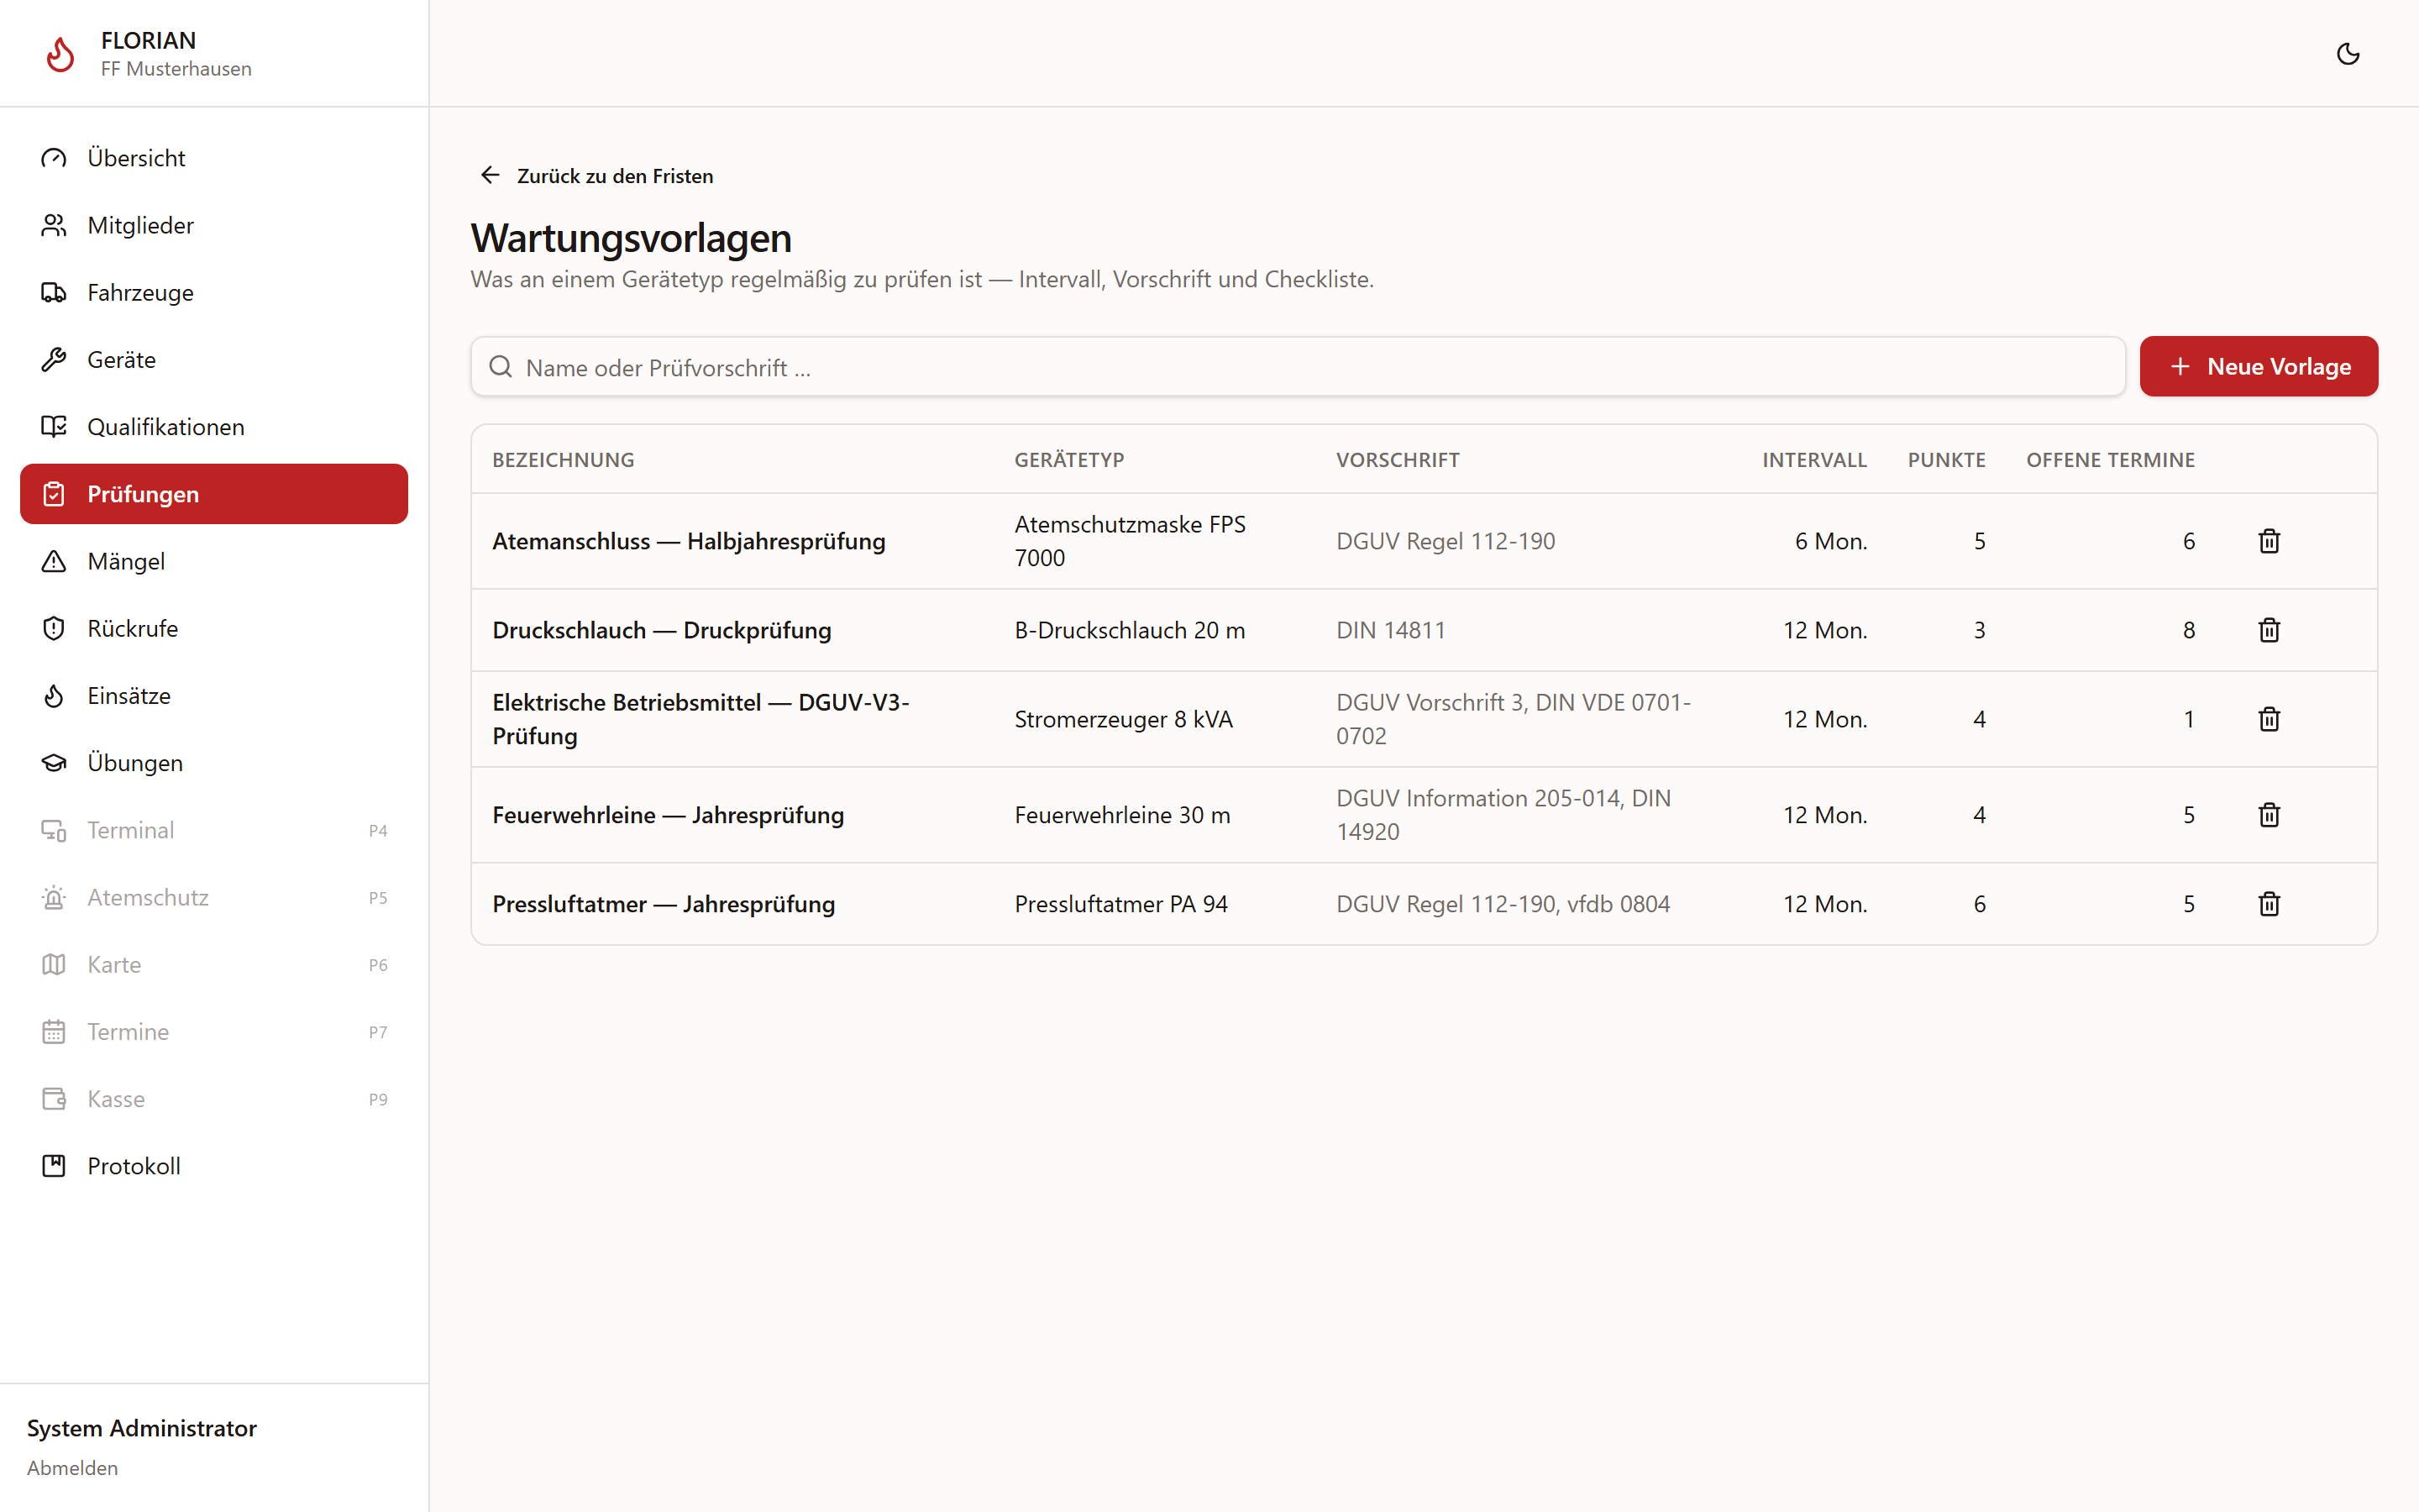Image resolution: width=2419 pixels, height=1512 pixels.
Task: Open Qualifikationen in sidebar
Action: [214, 427]
